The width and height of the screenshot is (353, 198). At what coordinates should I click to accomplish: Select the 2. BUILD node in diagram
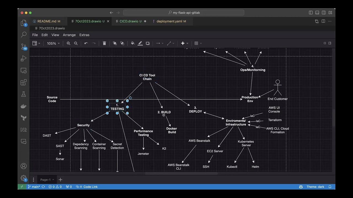click(164, 112)
